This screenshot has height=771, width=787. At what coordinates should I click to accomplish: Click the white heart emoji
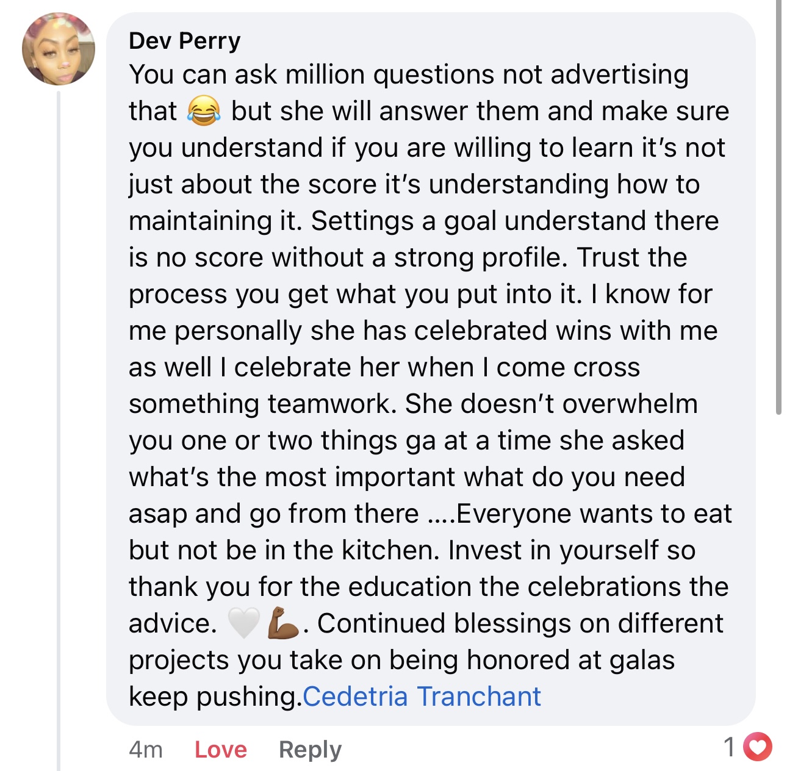(x=243, y=623)
